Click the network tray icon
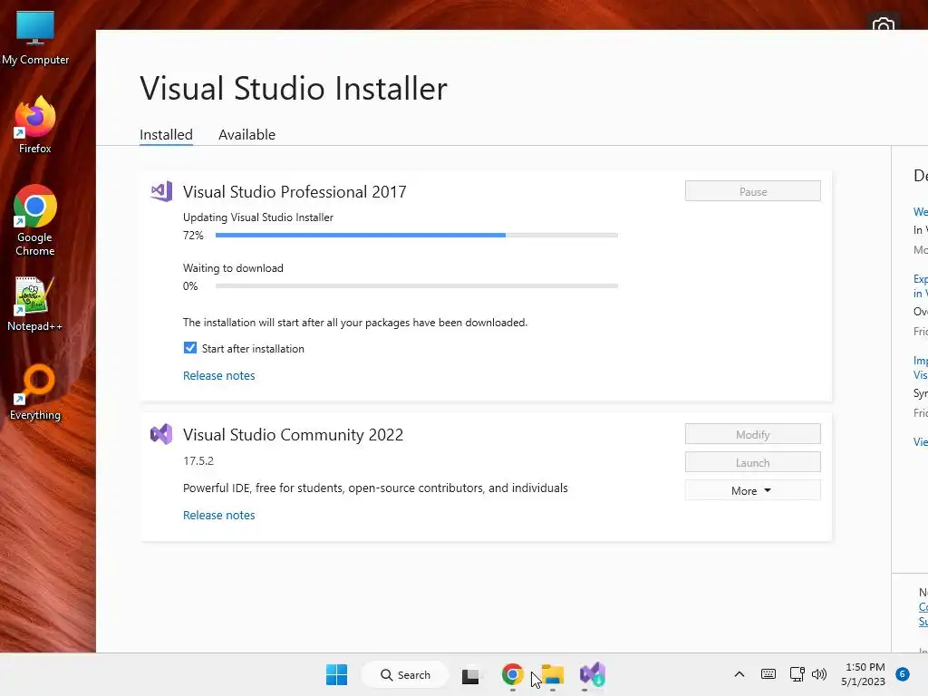 [797, 674]
